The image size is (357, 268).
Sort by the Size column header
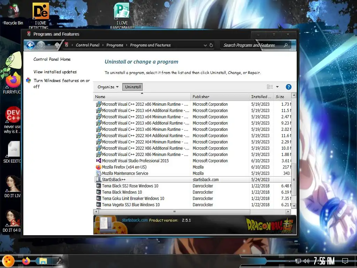coord(282,97)
